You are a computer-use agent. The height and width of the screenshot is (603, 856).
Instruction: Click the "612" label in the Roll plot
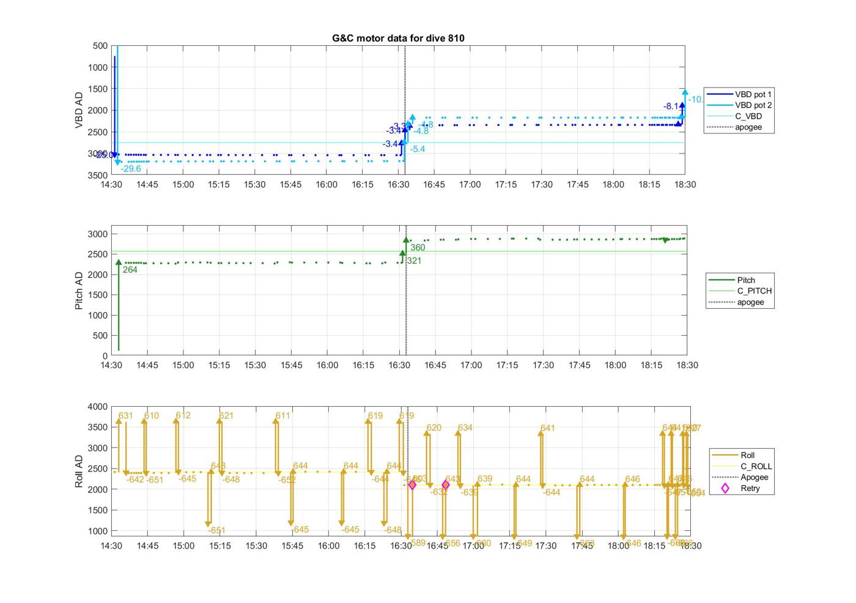183,415
